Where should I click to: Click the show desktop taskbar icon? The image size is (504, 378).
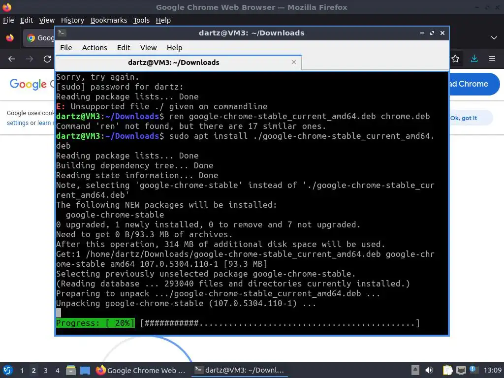pos(85,371)
